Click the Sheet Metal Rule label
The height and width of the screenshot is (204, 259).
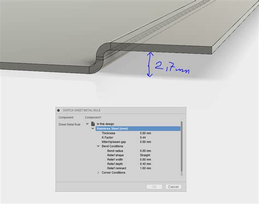click(x=69, y=124)
